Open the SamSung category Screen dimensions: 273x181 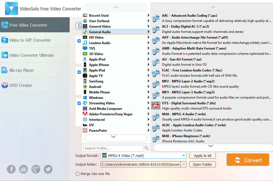[116, 81]
